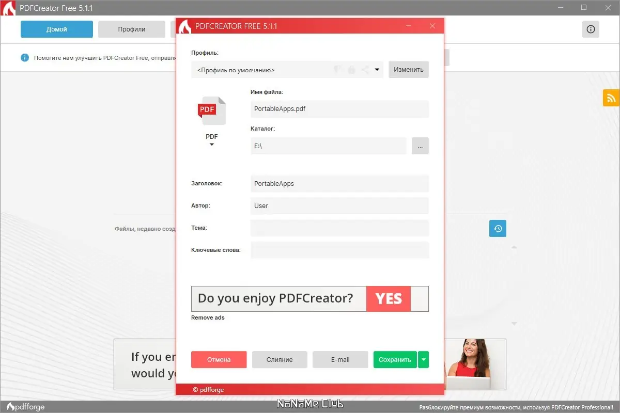Open the history clock icon button
The width and height of the screenshot is (620, 413).
tap(498, 228)
